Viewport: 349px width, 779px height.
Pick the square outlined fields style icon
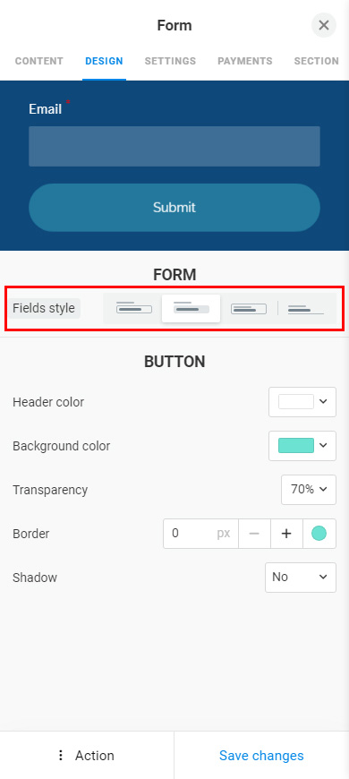(x=249, y=308)
